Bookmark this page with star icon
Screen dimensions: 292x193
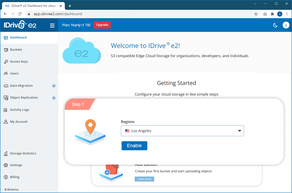pos(256,14)
